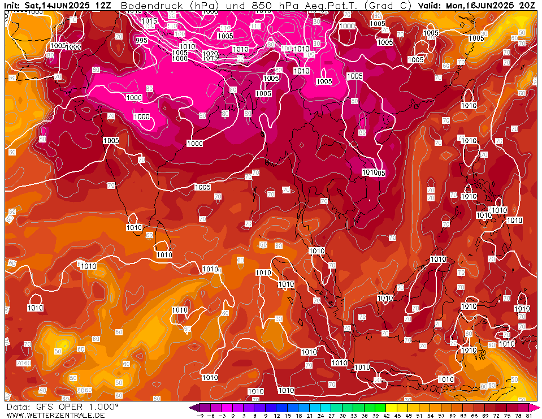
Task: Click the dark red legend swatch between 72 and 75
Action: click(501, 408)
